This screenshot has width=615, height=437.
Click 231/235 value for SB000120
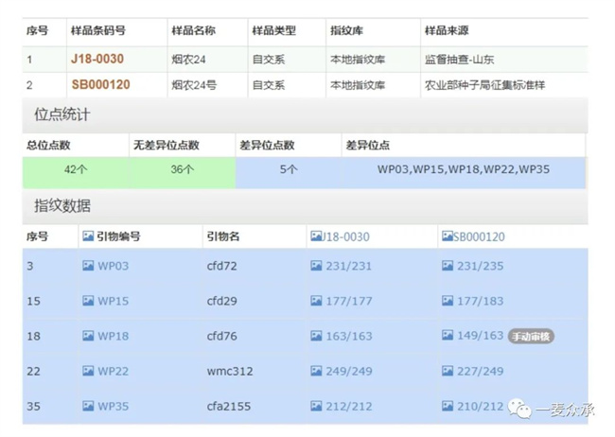click(x=481, y=266)
